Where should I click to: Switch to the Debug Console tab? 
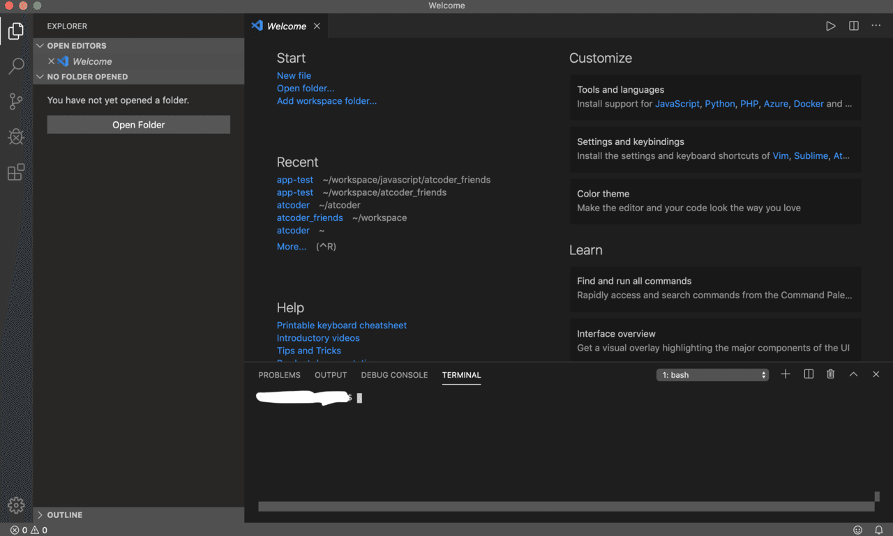point(394,375)
